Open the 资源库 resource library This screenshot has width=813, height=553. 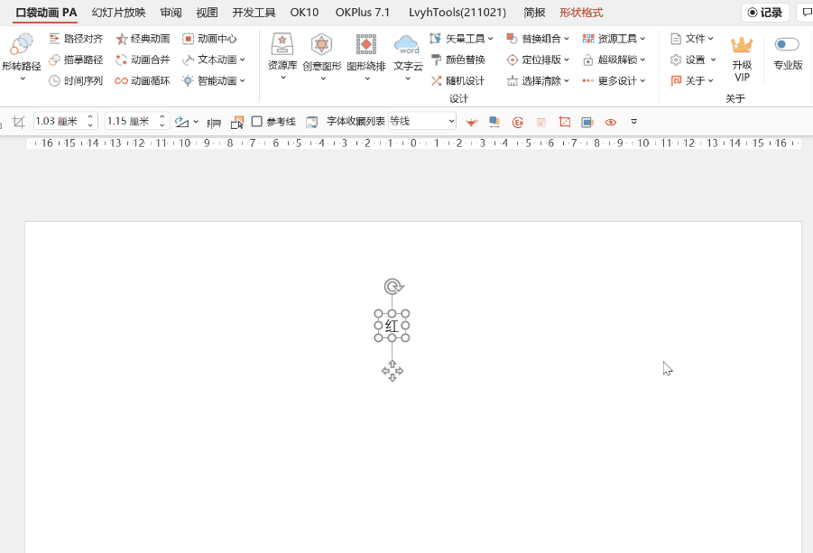282,57
